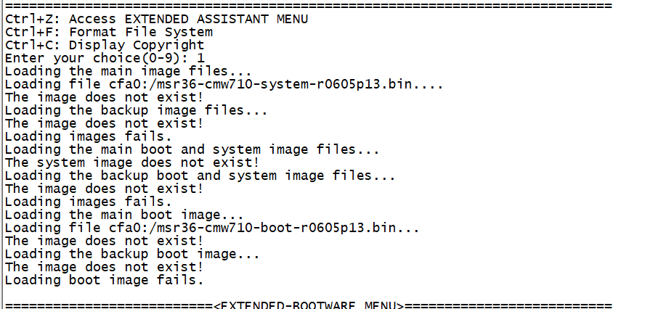This screenshot has height=309, width=658.
Task: Click the 'Loading the backup boot image...' line
Action: [131, 254]
